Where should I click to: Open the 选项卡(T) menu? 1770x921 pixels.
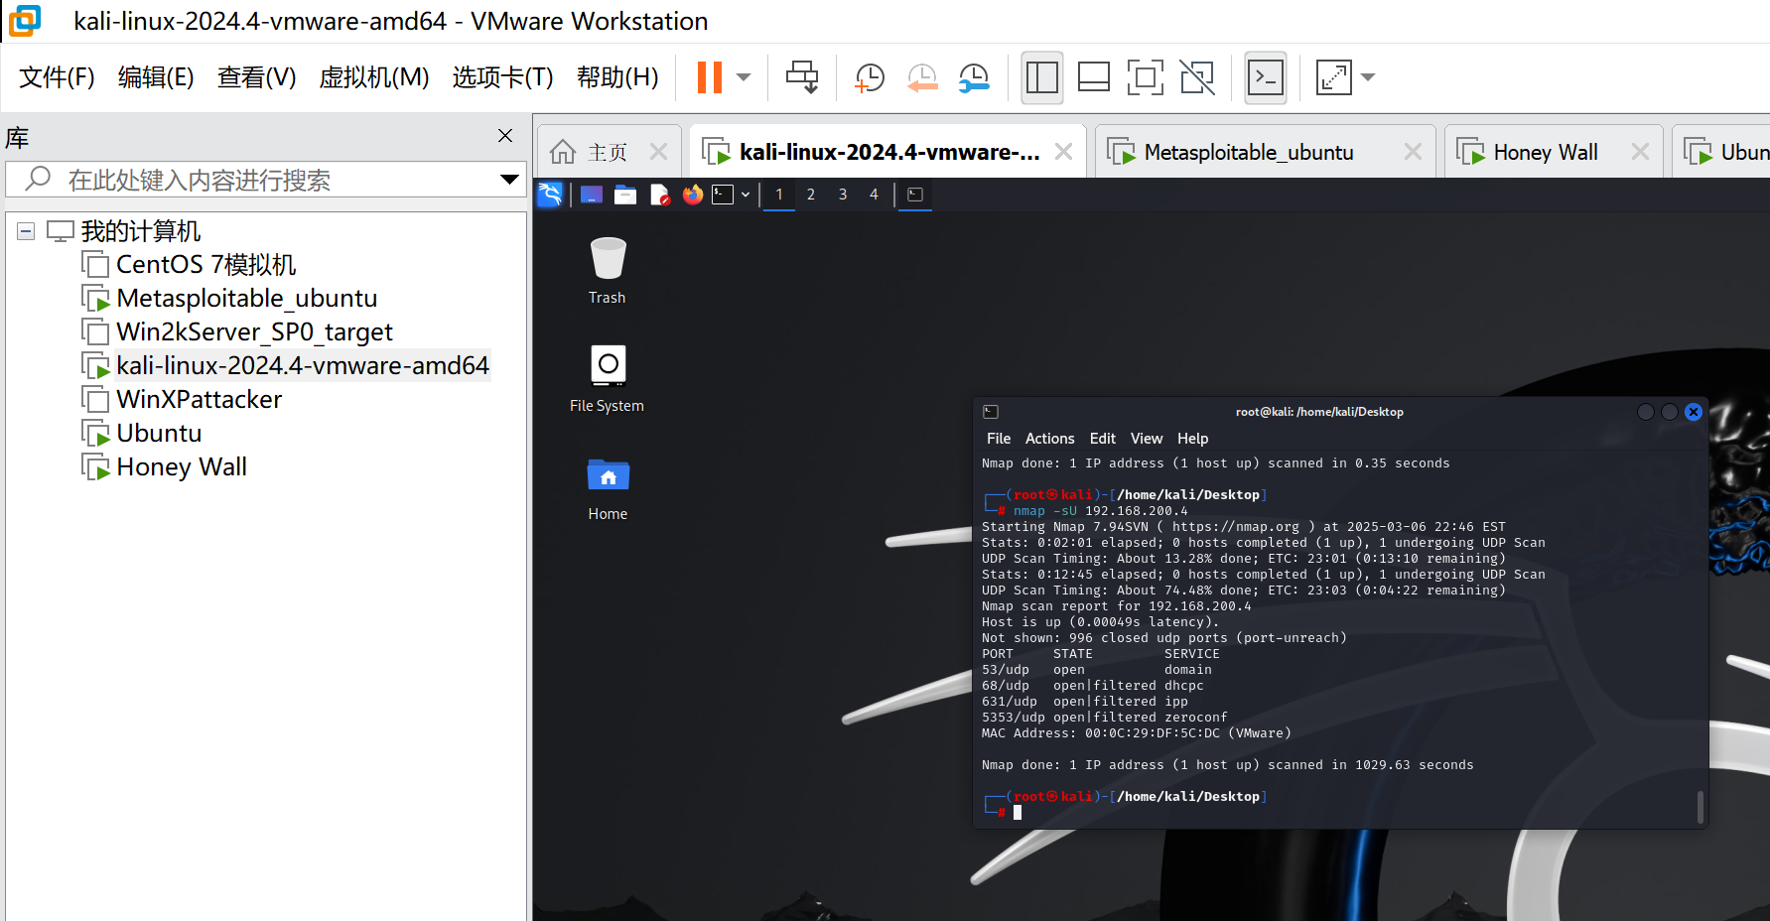coord(503,77)
